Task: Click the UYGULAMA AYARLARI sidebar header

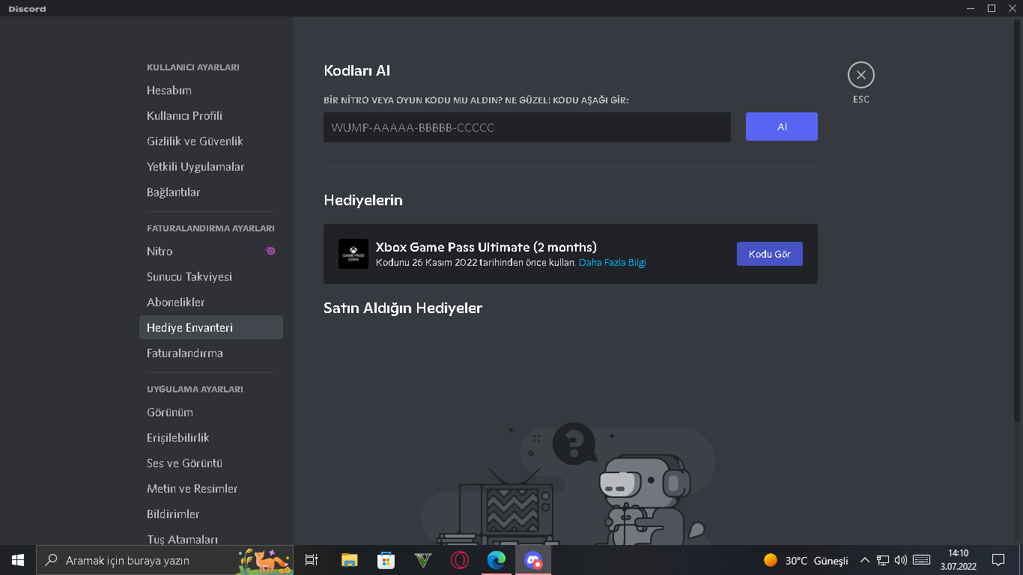Action: tap(195, 389)
